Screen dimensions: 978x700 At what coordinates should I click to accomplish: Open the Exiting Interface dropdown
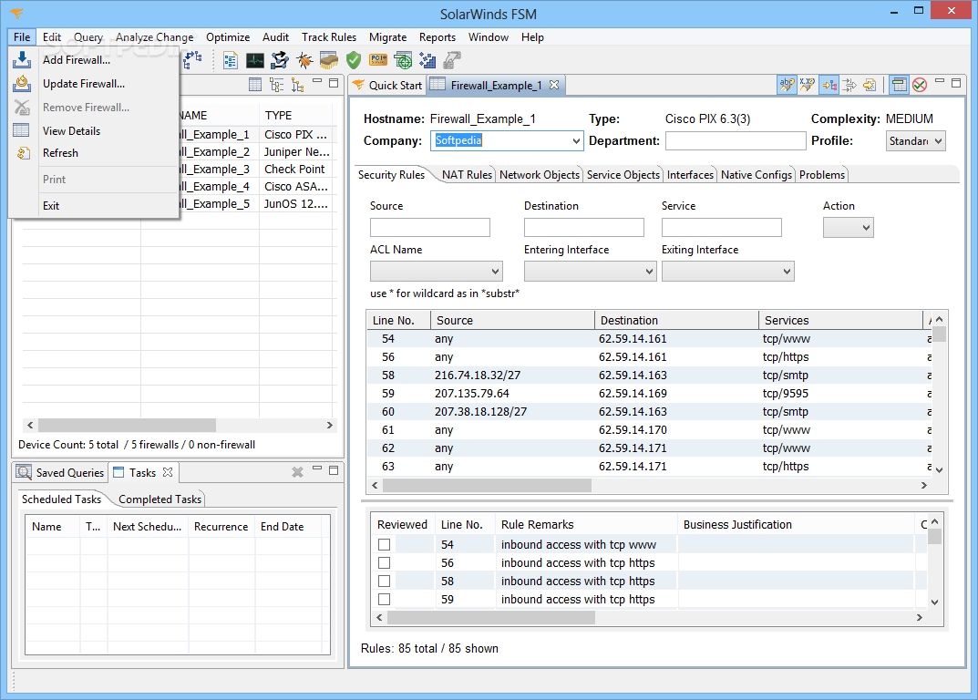point(728,272)
